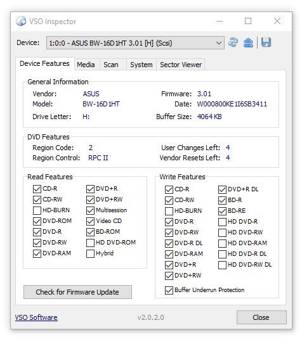Maximize the VSO Inspector window
Viewport: 302px width, 344px height.
coord(248,21)
